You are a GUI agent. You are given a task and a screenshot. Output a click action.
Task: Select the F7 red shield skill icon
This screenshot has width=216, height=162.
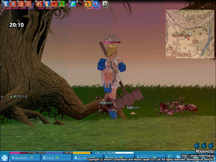click(x=54, y=4)
